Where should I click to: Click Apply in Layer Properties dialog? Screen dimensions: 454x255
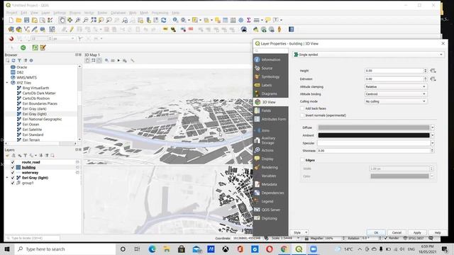pos(417,232)
